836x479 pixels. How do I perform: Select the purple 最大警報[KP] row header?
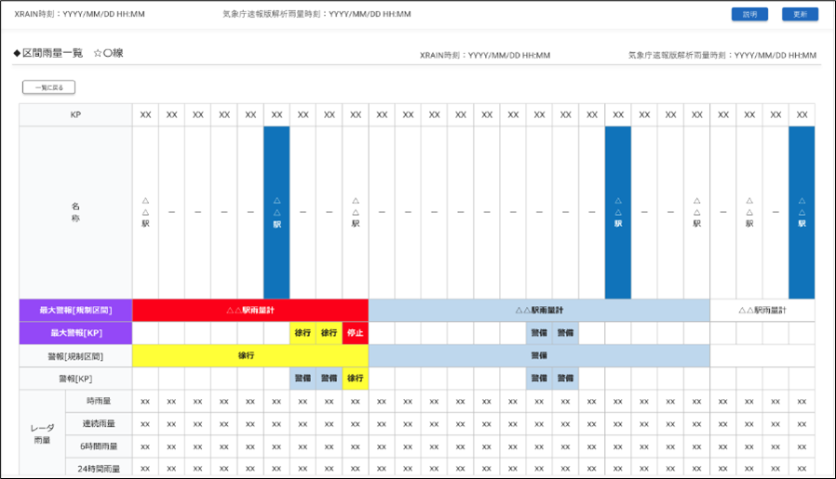pos(75,333)
